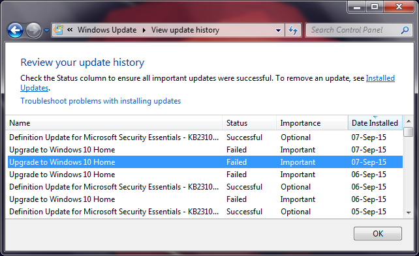Viewport: 419px width, 256px height.
Task: Click the refresh icon beside address bar
Action: (x=293, y=30)
